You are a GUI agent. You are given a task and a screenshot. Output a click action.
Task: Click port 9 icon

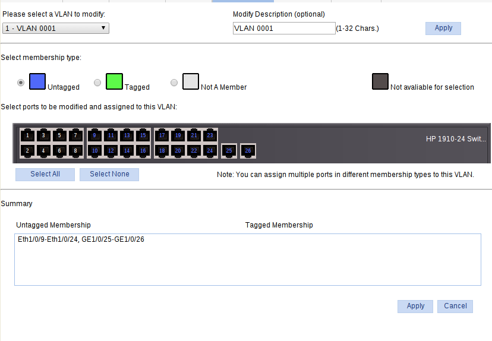click(x=94, y=135)
